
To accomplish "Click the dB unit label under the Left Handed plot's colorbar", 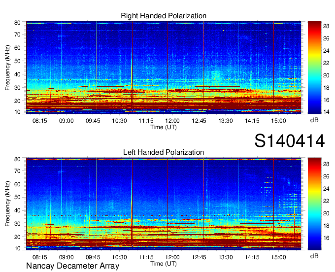I will [314, 256].
